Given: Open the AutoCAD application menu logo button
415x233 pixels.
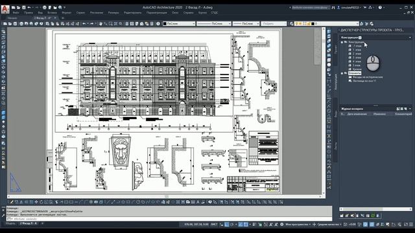Looking at the screenshot, I should point(5,9).
